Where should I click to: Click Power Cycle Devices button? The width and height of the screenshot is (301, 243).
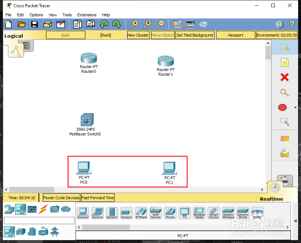coord(61,198)
